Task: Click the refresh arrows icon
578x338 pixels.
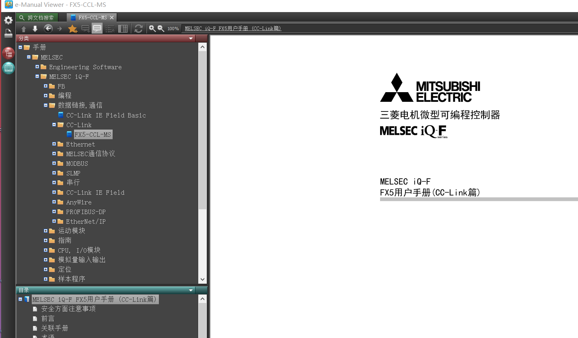Action: (138, 29)
